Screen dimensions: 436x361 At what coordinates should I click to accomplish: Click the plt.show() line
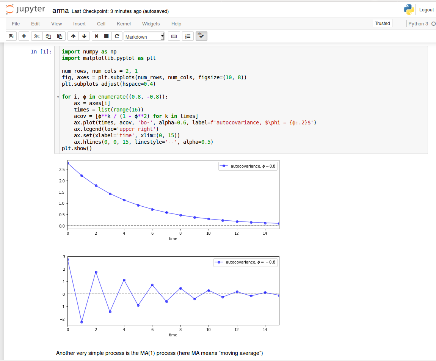click(77, 148)
